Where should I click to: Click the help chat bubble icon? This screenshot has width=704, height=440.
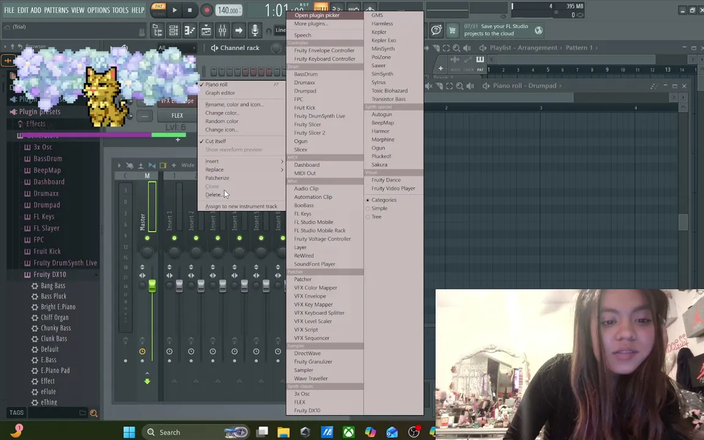(x=436, y=30)
